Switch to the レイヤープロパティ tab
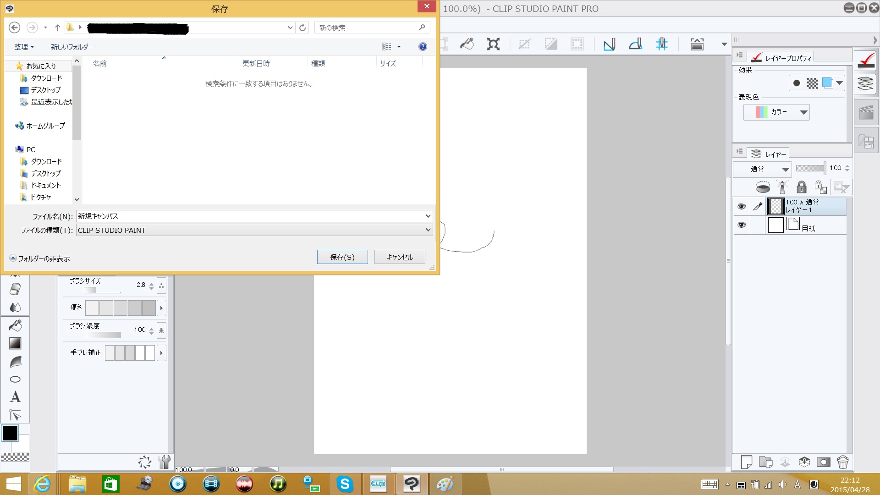Image resolution: width=880 pixels, height=495 pixels. 781,58
